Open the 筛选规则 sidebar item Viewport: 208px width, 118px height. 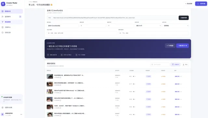12,22
